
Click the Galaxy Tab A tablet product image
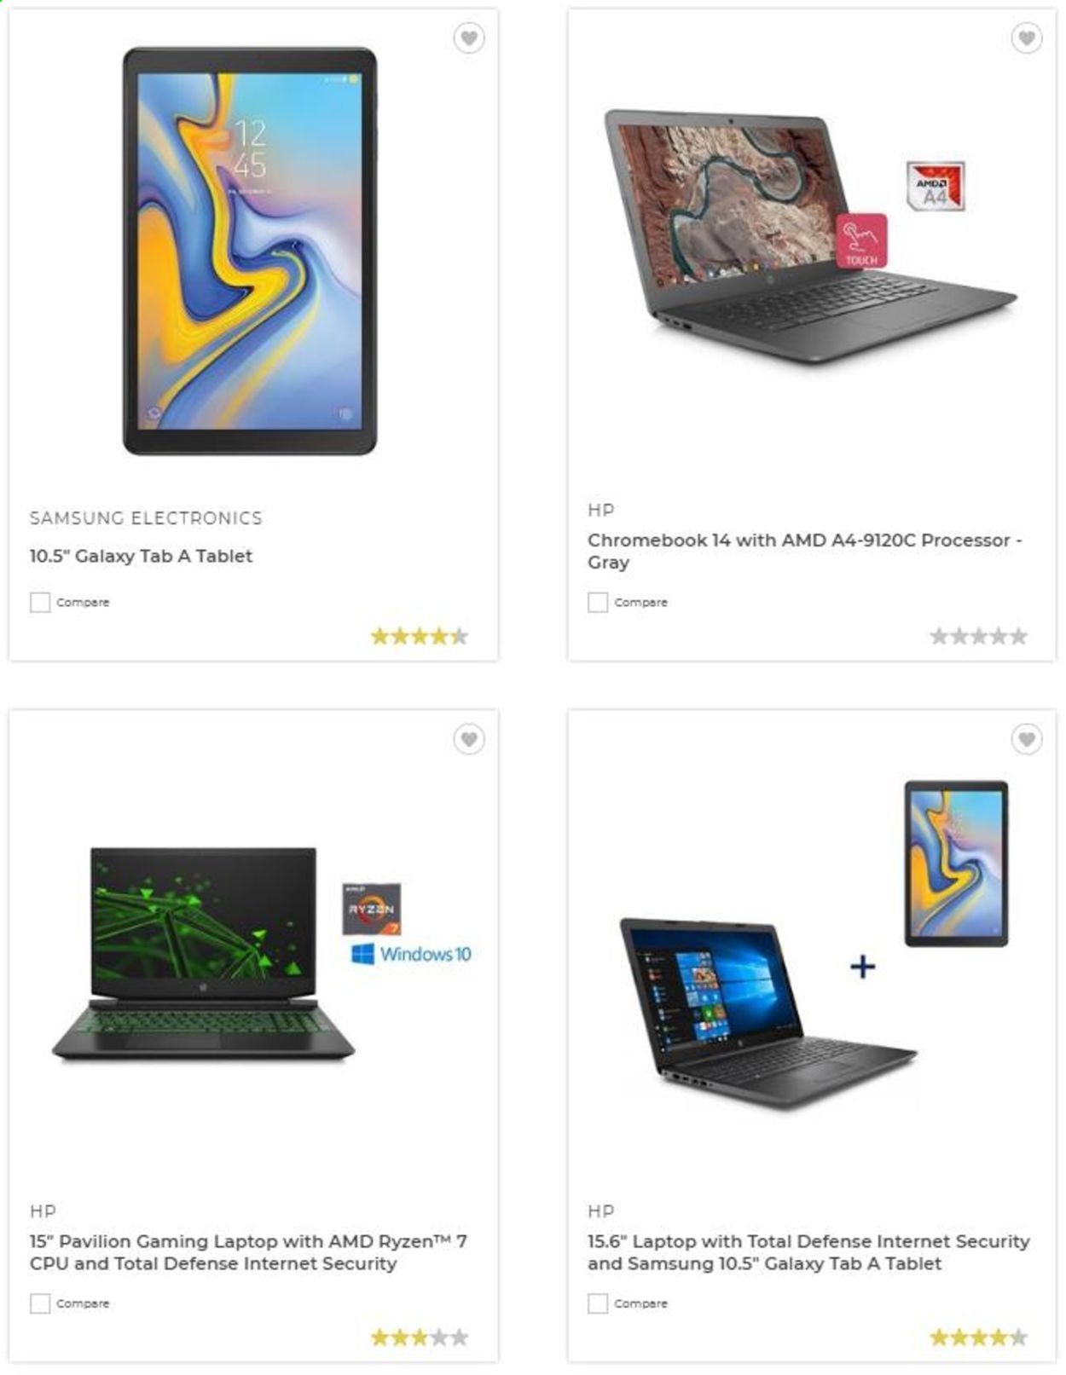[249, 251]
